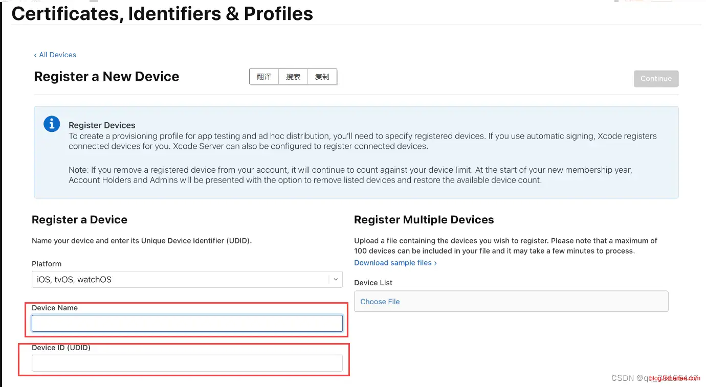
Task: Click the Register Devices notice title
Action: point(102,125)
